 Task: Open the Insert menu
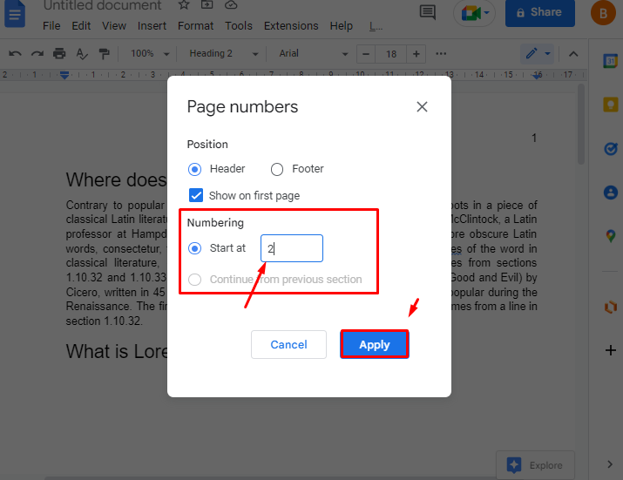(152, 26)
